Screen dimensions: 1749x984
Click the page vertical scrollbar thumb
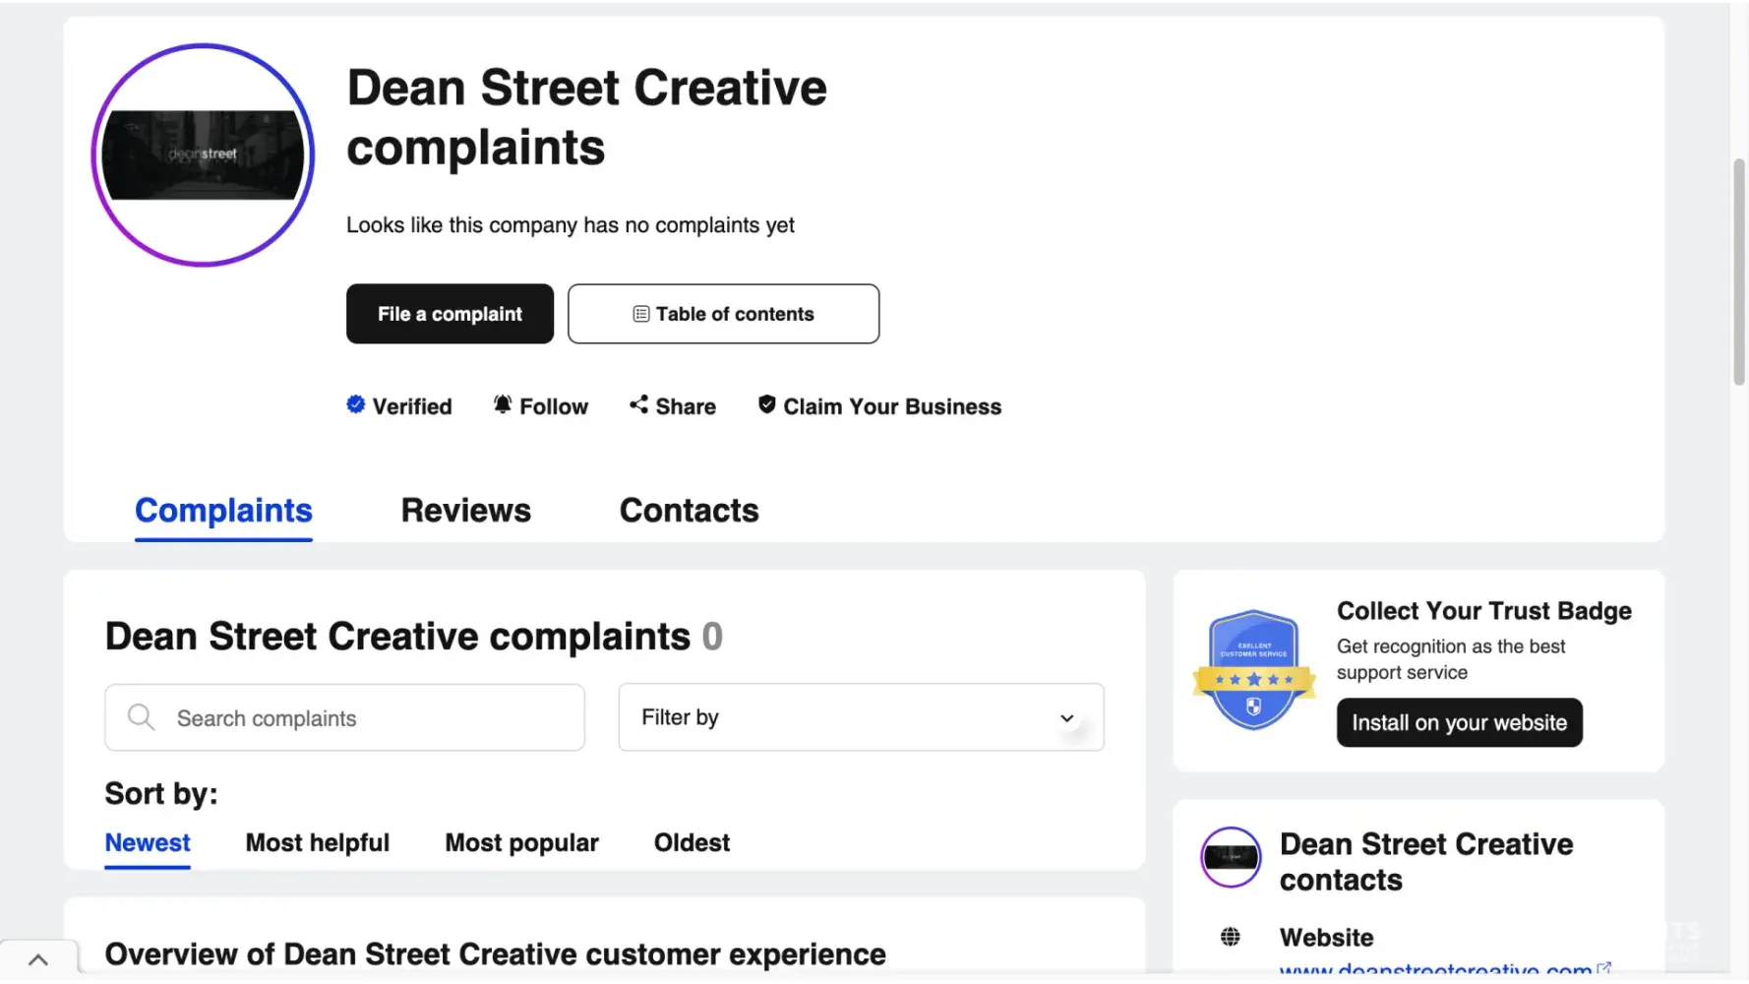(1738, 271)
